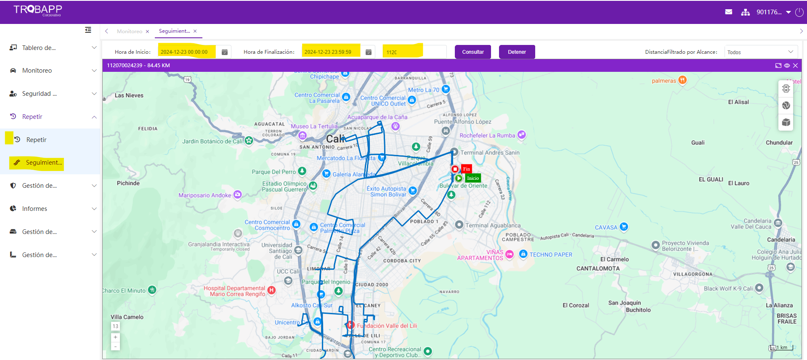Click the green Inicio route marker
Image resolution: width=807 pixels, height=360 pixels.
[459, 178]
